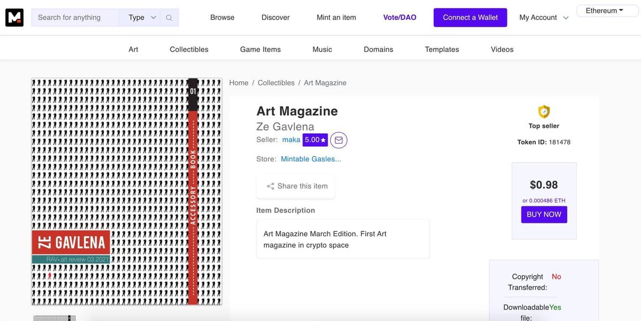This screenshot has width=641, height=321.
Task: Click the message seller envelope icon
Action: pos(339,140)
